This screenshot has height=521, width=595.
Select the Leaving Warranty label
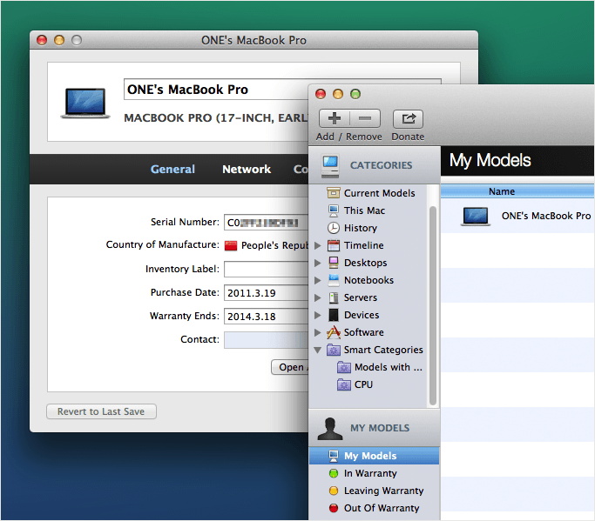[x=383, y=491]
